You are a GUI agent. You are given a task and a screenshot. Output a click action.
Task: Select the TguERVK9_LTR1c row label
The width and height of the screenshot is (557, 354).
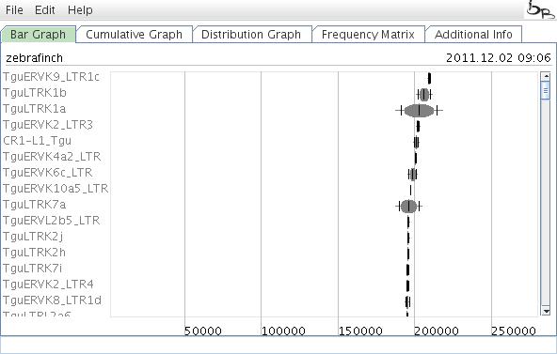tap(51, 77)
